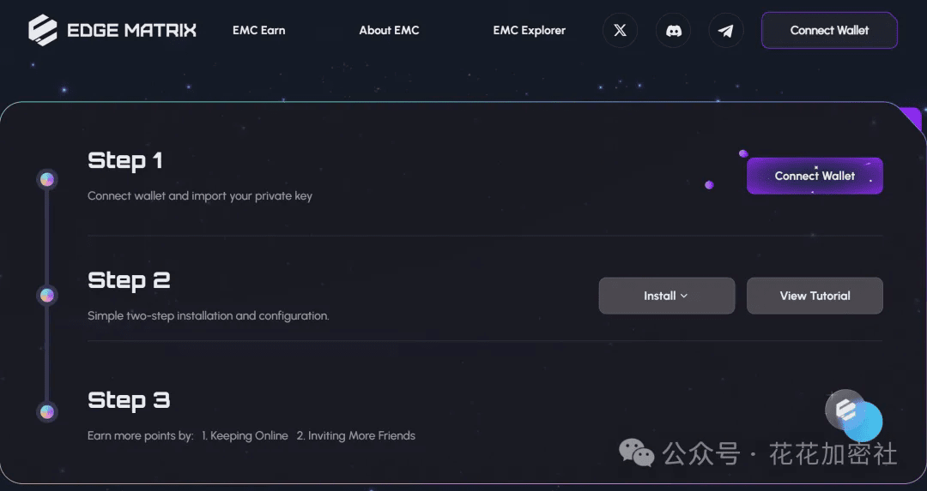The width and height of the screenshot is (927, 491).
Task: Click the Inviting More Friends text
Action: [355, 435]
